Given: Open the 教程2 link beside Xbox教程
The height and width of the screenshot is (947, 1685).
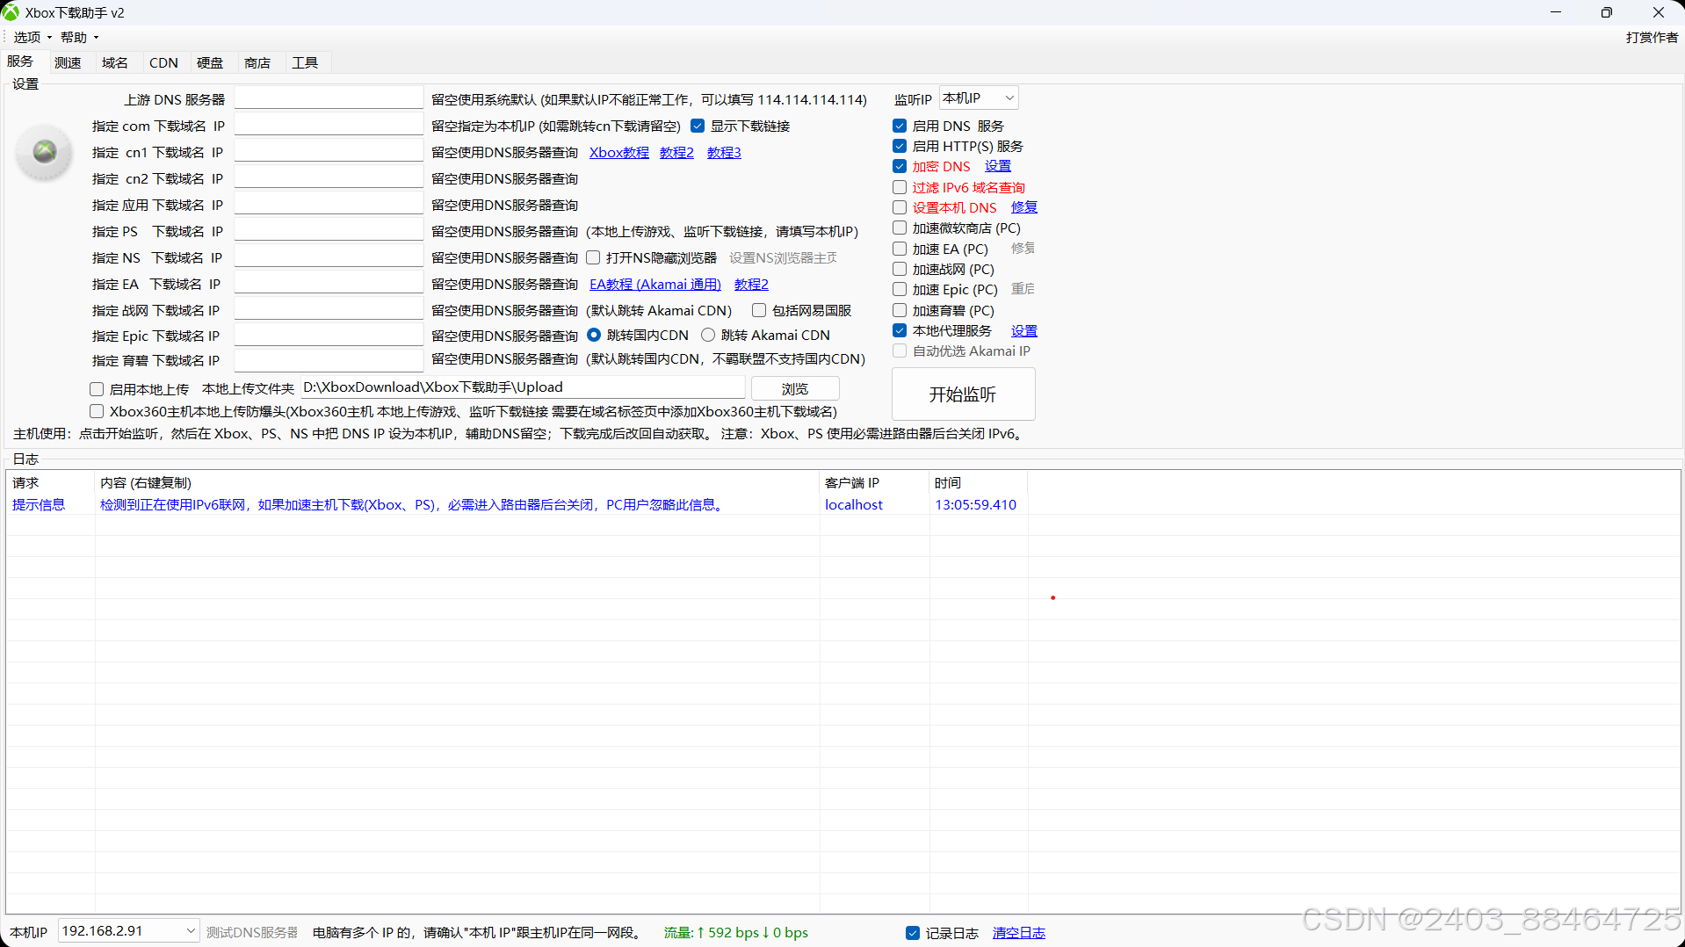Looking at the screenshot, I should tap(676, 152).
